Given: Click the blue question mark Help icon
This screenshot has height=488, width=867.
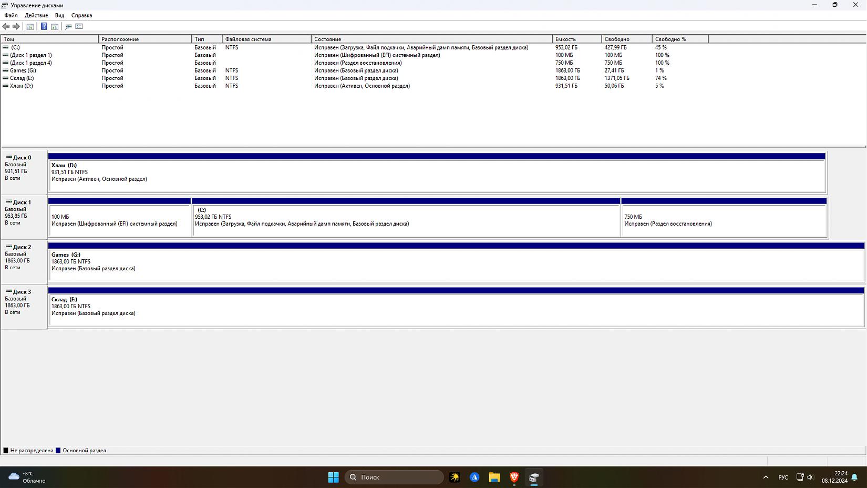Looking at the screenshot, I should pyautogui.click(x=44, y=26).
